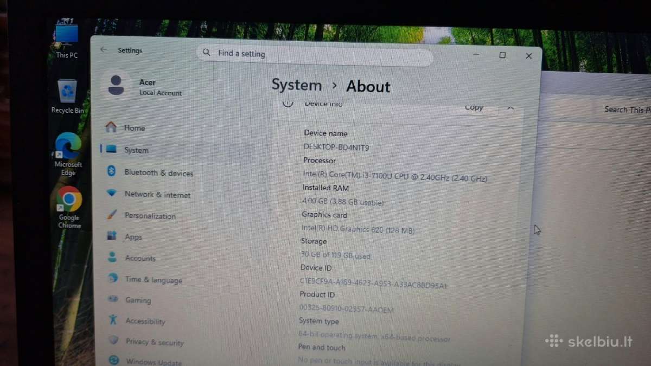Open the Recycle Bin desktop icon
651x366 pixels.
point(67,96)
